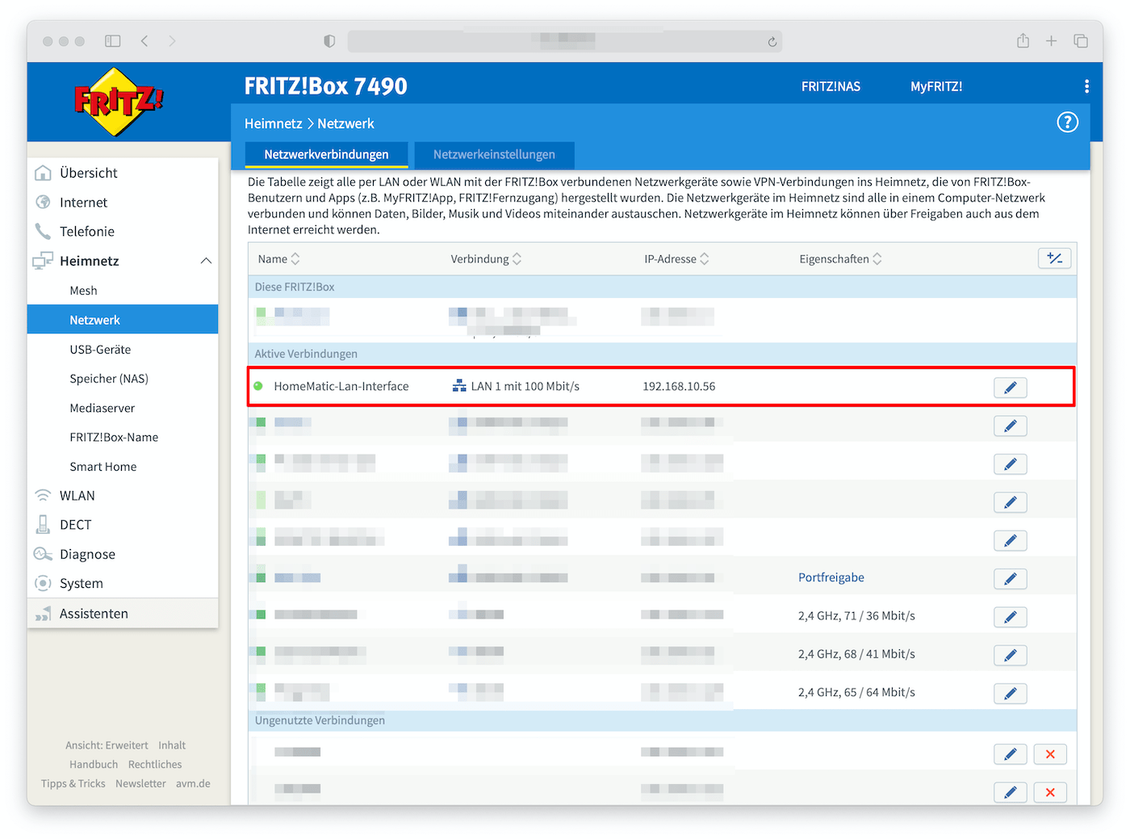Click the Heimnetz breadcrumb
This screenshot has height=839, width=1130.
pos(273,124)
